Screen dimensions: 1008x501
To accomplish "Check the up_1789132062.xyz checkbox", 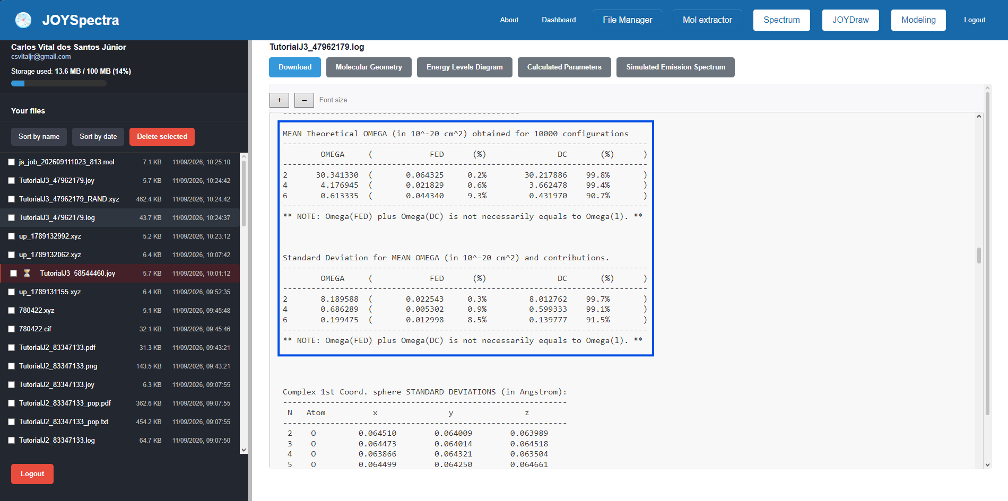I will tap(12, 255).
